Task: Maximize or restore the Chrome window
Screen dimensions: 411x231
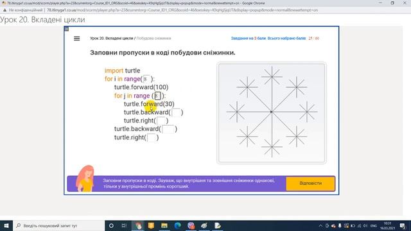Action: coord(392,3)
